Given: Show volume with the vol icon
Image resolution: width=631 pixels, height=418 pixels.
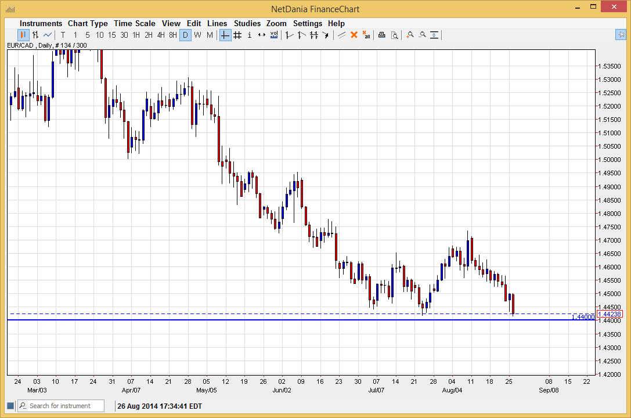Looking at the screenshot, I should tap(274, 35).
